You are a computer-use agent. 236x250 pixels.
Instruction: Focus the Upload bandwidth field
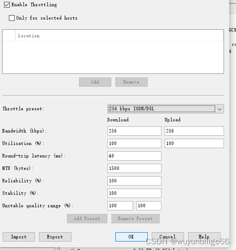click(x=194, y=131)
